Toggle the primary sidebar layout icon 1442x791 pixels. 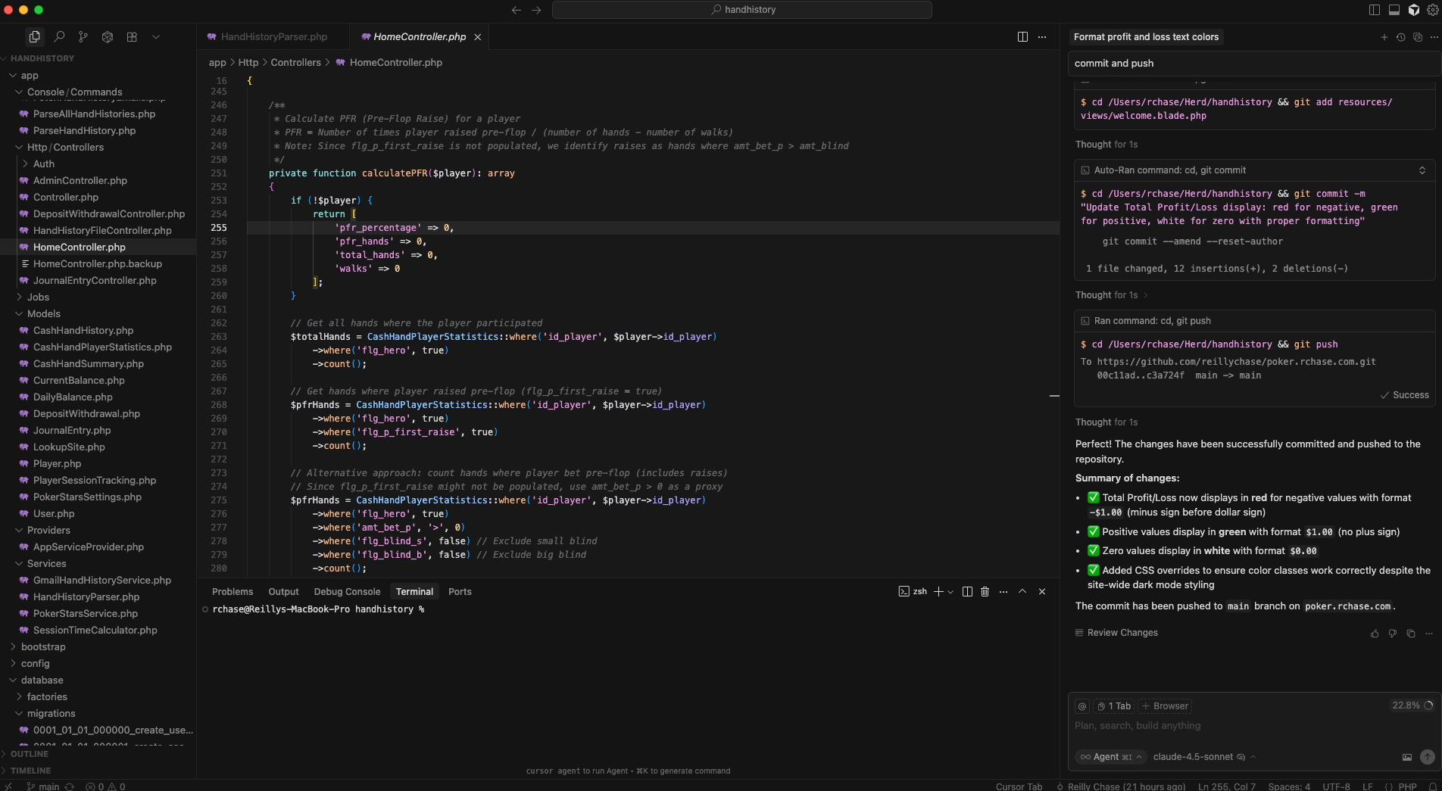click(1375, 10)
